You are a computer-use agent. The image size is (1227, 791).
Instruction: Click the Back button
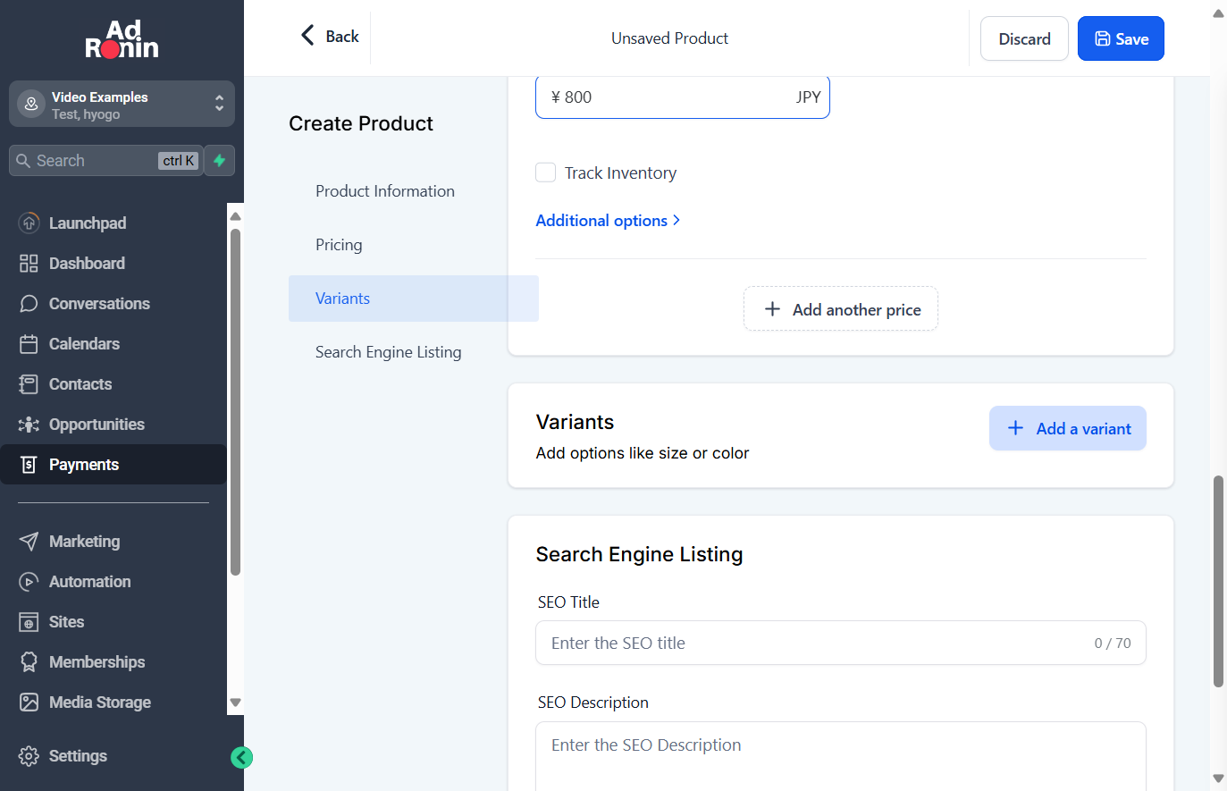pyautogui.click(x=329, y=36)
